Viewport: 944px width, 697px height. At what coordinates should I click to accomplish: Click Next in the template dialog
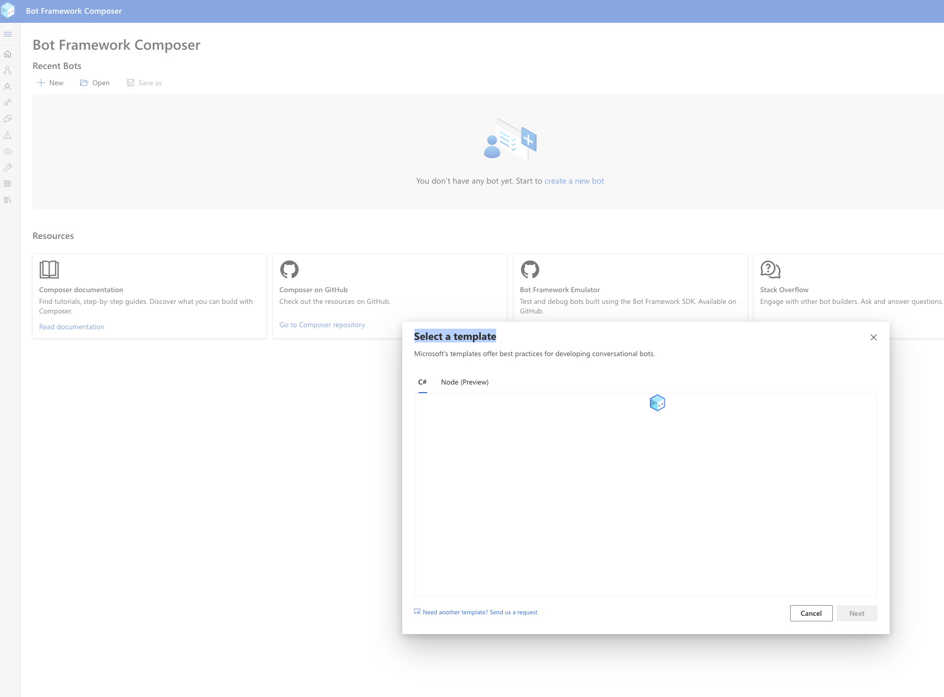click(857, 613)
